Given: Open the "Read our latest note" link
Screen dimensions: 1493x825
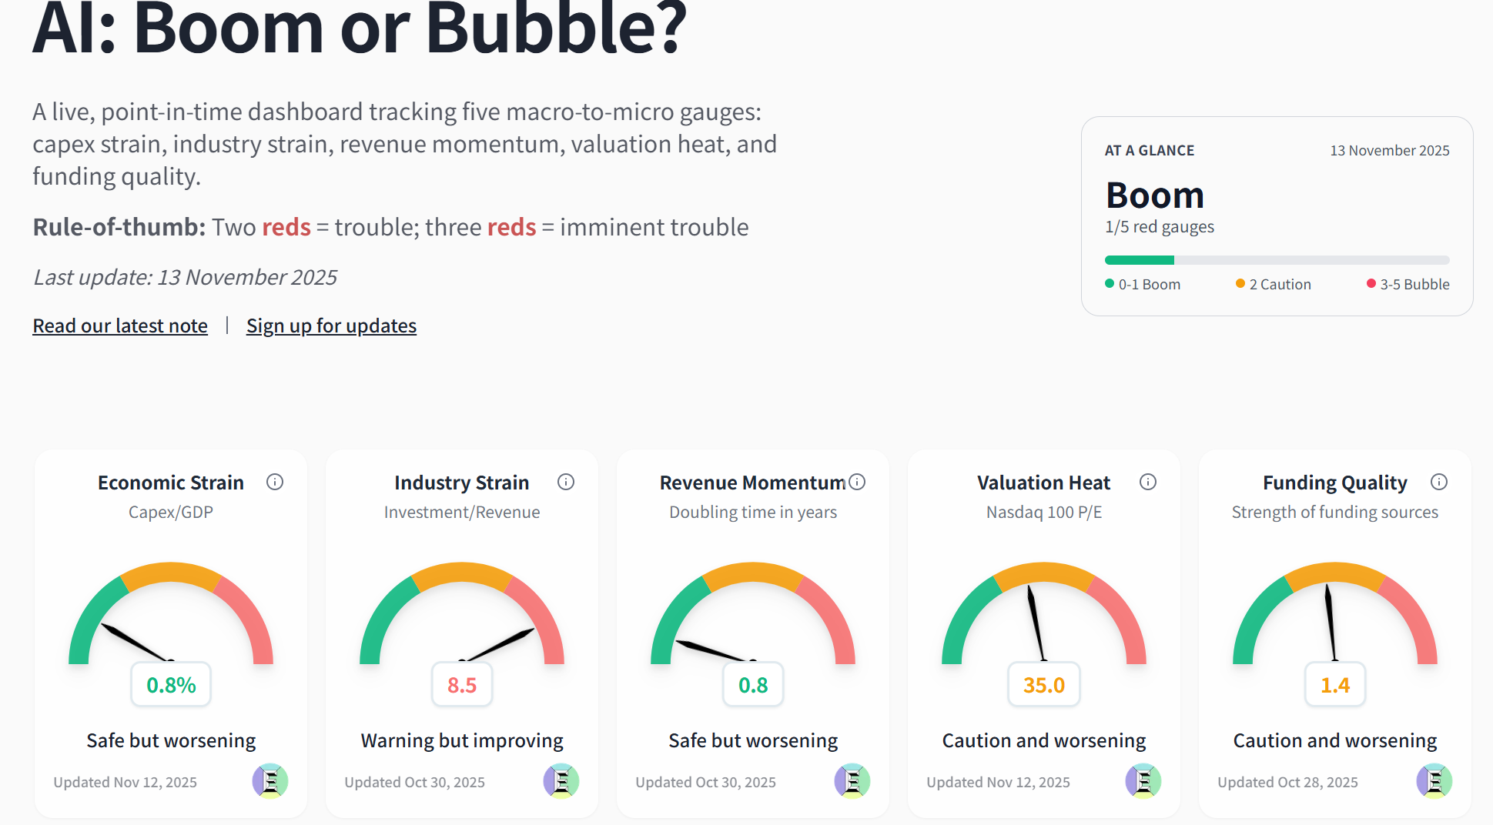Looking at the screenshot, I should tap(120, 326).
